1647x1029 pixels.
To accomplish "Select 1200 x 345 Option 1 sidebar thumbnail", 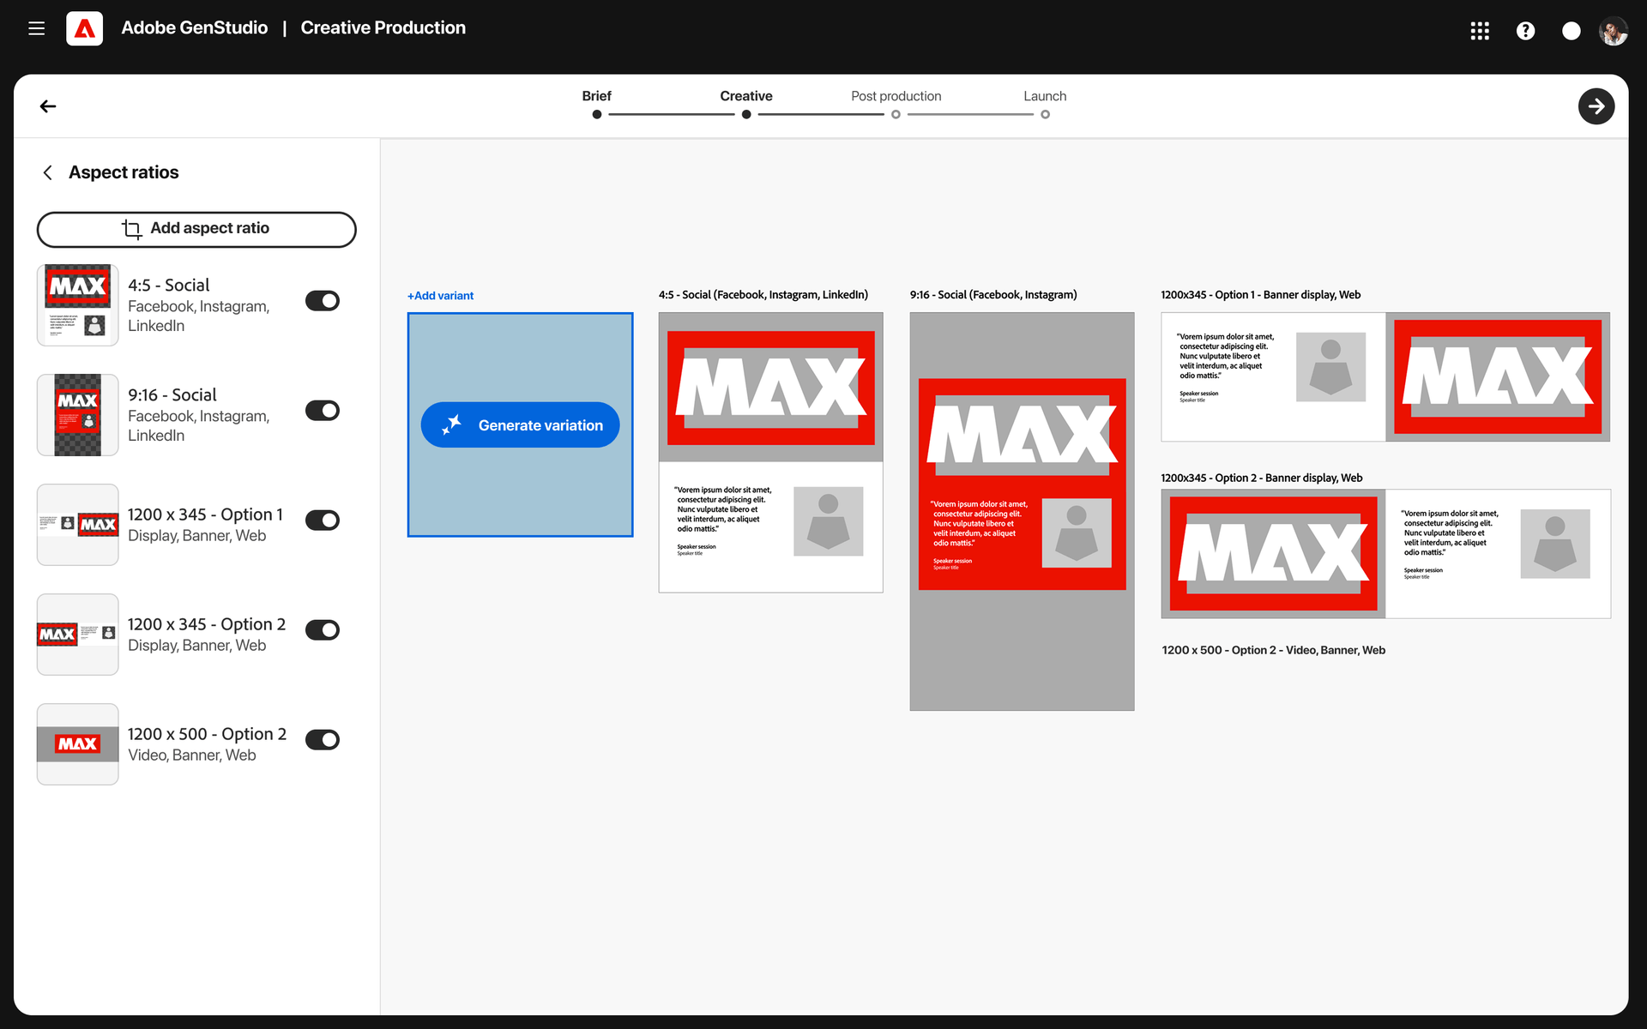I will coord(78,525).
